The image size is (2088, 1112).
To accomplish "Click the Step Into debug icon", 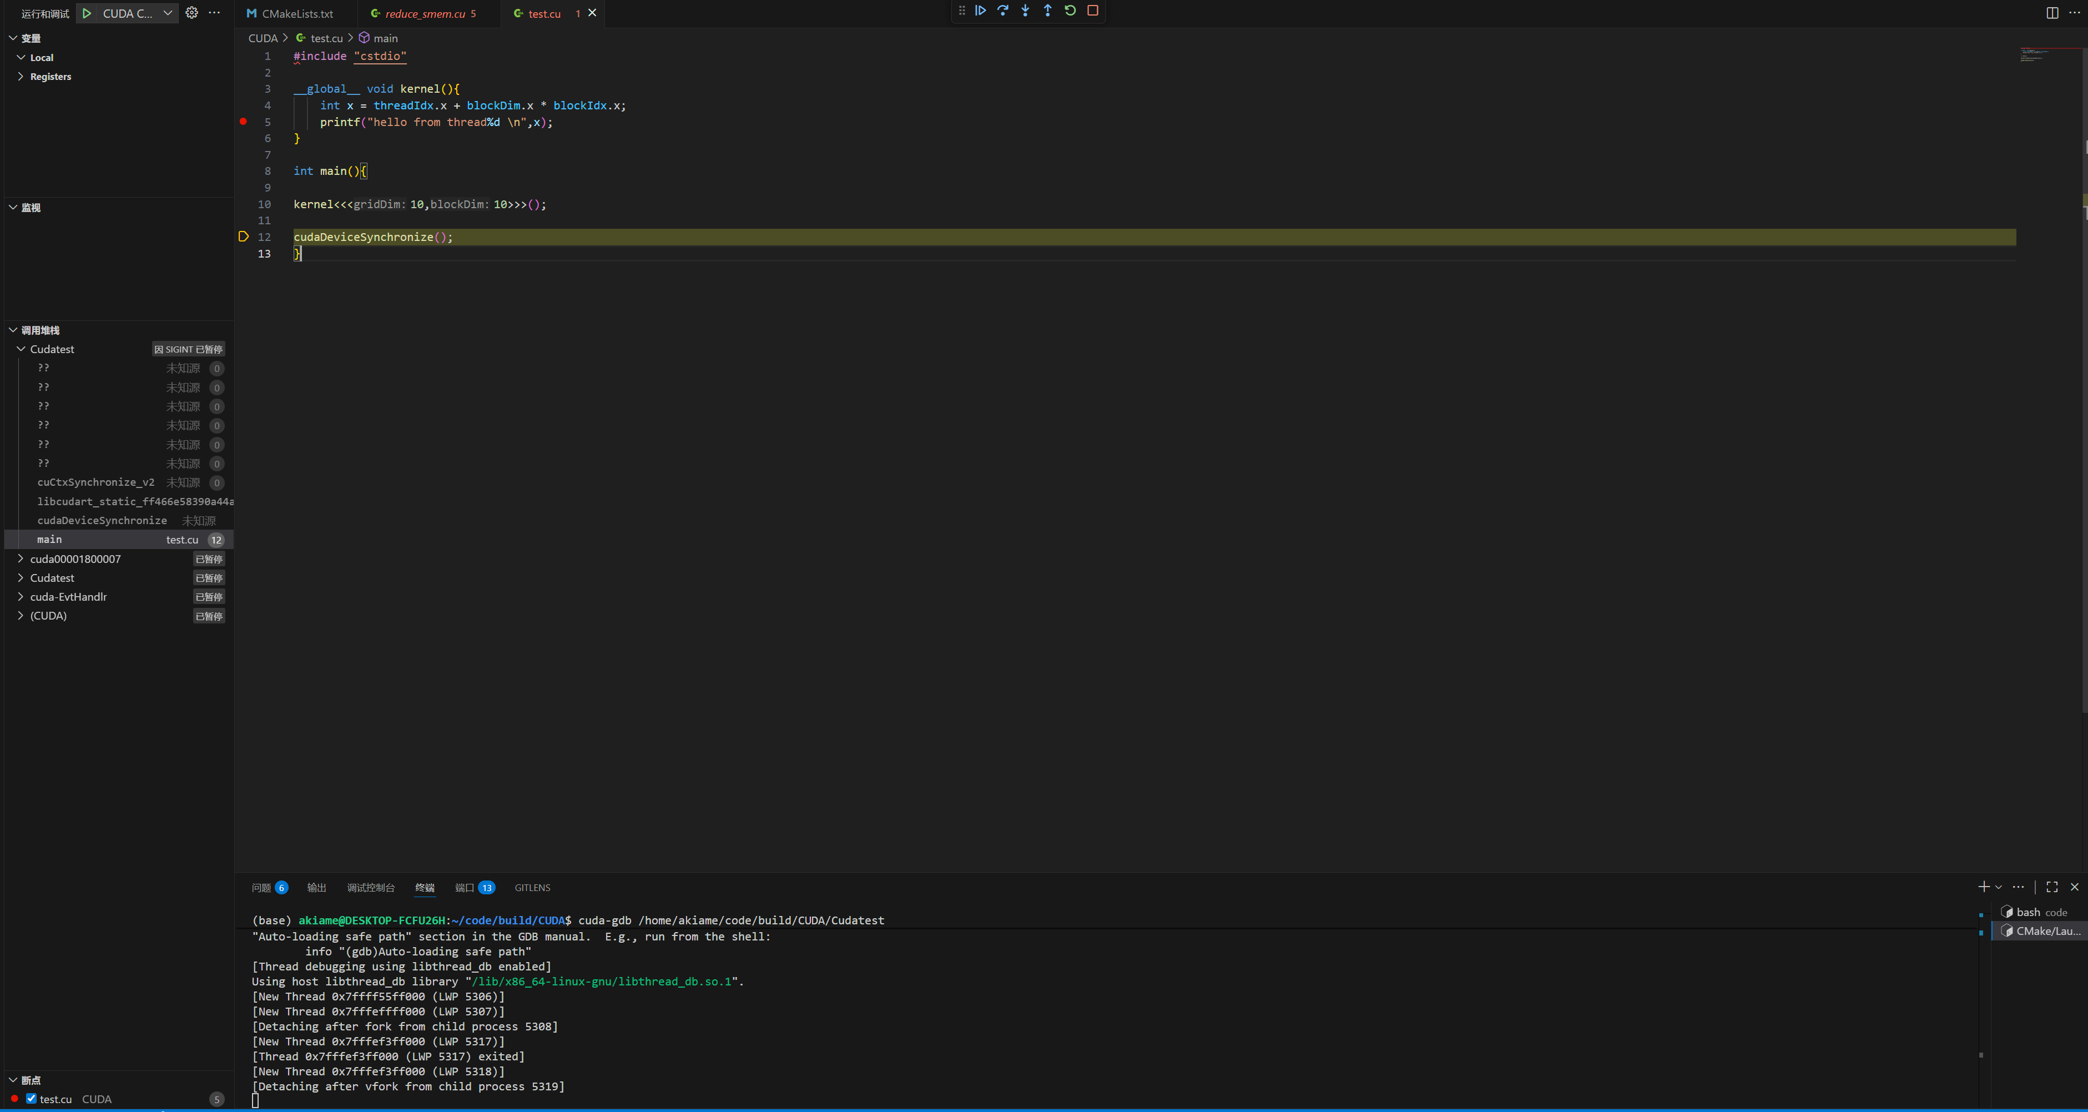I will 1025,11.
